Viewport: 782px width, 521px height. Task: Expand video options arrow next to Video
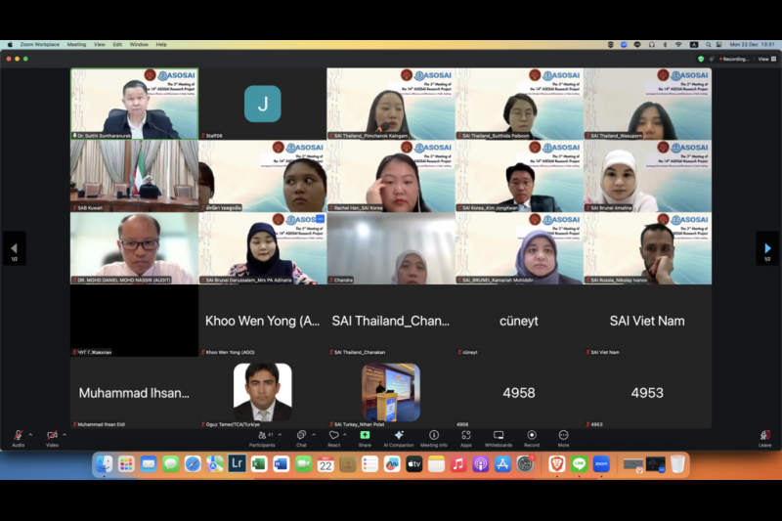[65, 434]
